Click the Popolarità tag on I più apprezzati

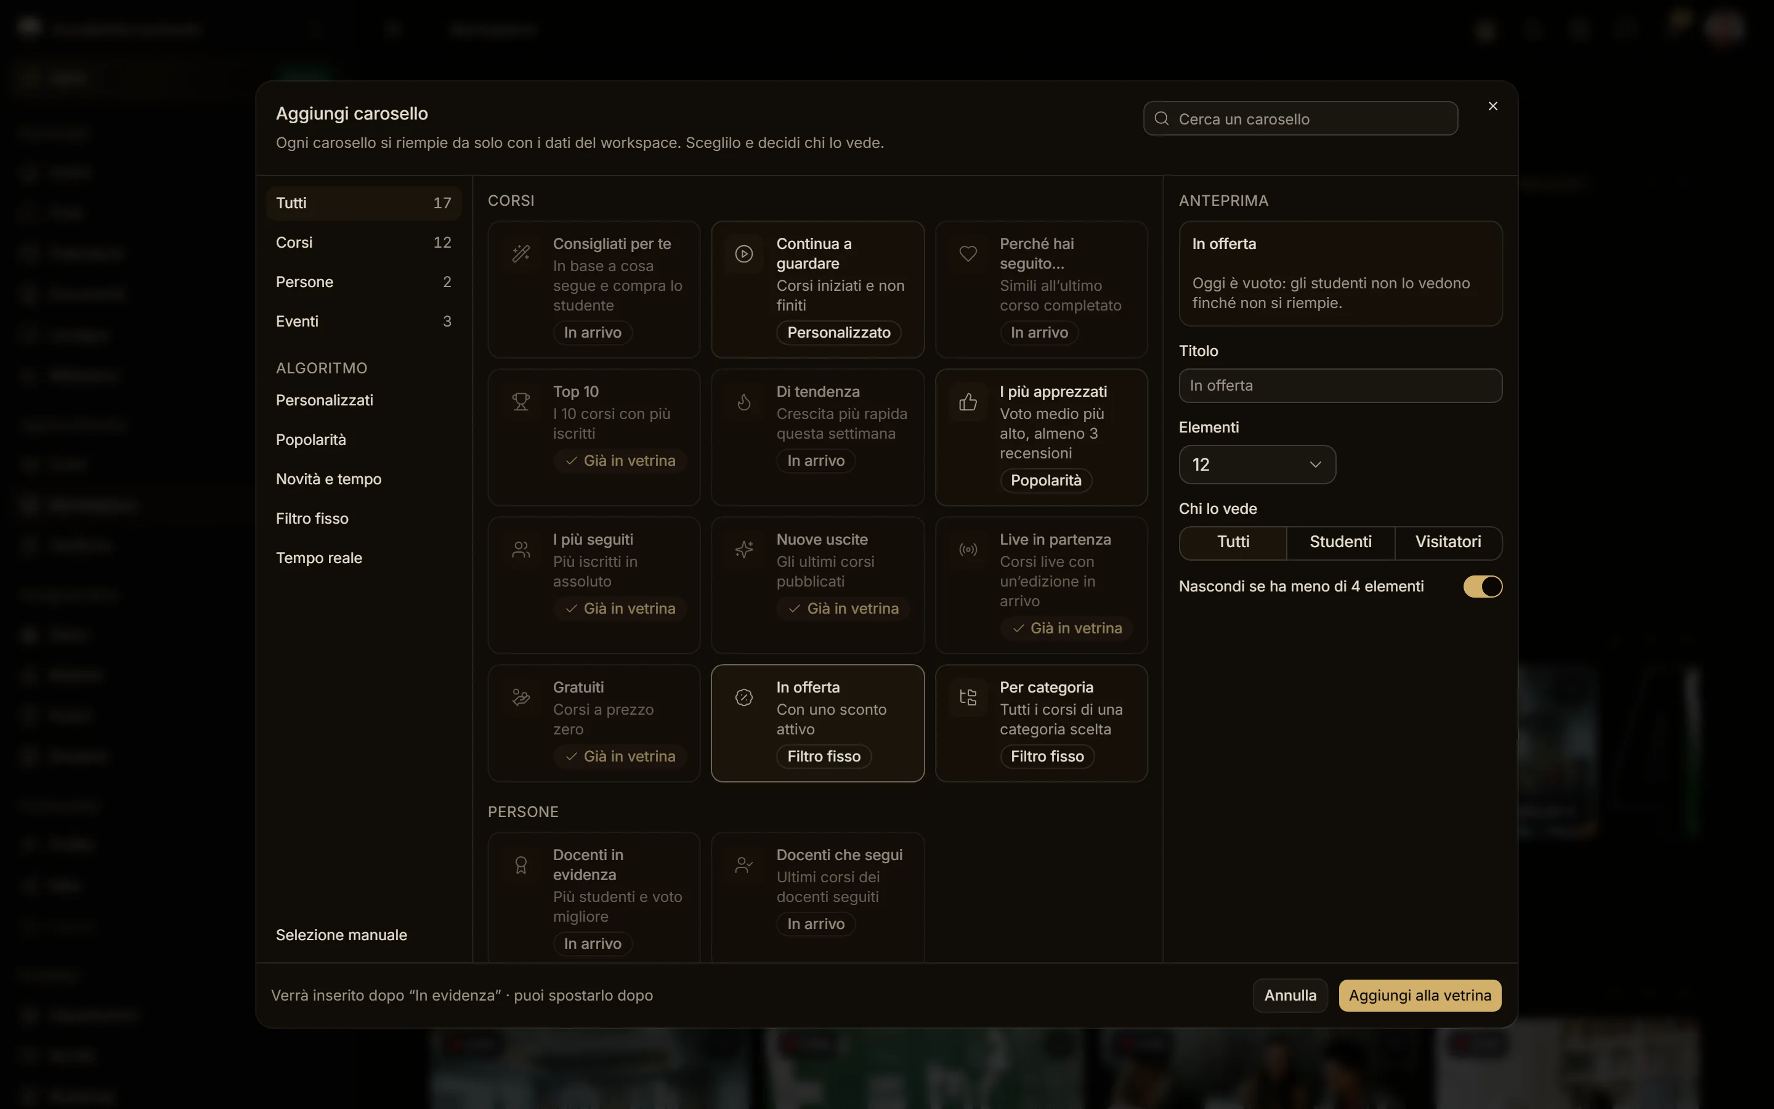pyautogui.click(x=1045, y=481)
